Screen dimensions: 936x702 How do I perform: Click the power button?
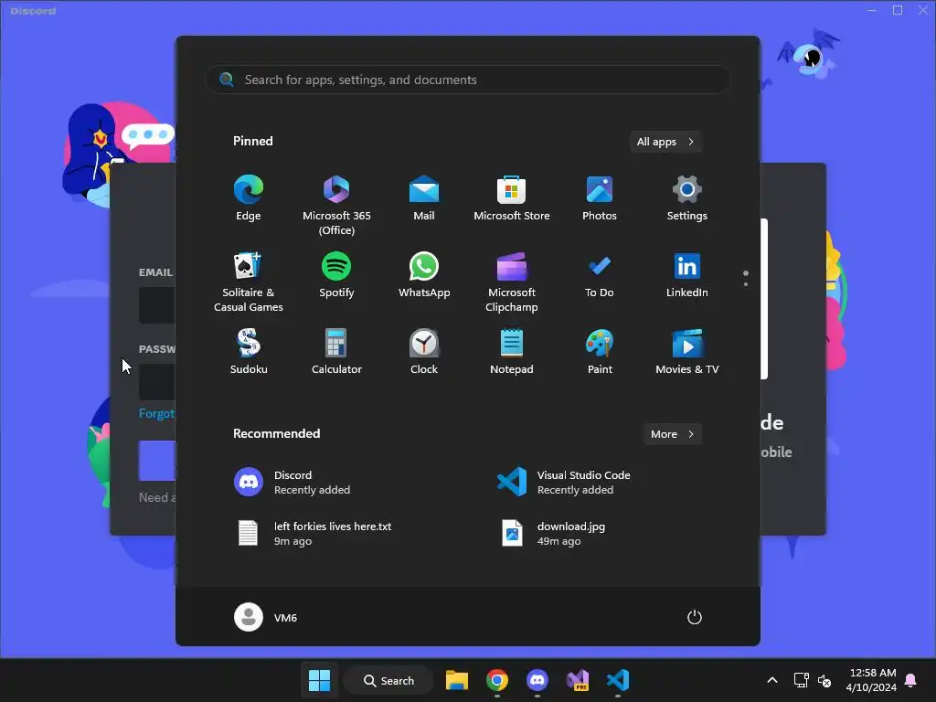695,617
